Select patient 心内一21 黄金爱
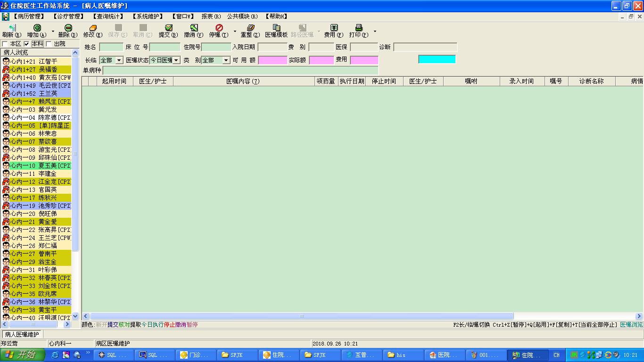The height and width of the screenshot is (362, 644). click(37, 222)
